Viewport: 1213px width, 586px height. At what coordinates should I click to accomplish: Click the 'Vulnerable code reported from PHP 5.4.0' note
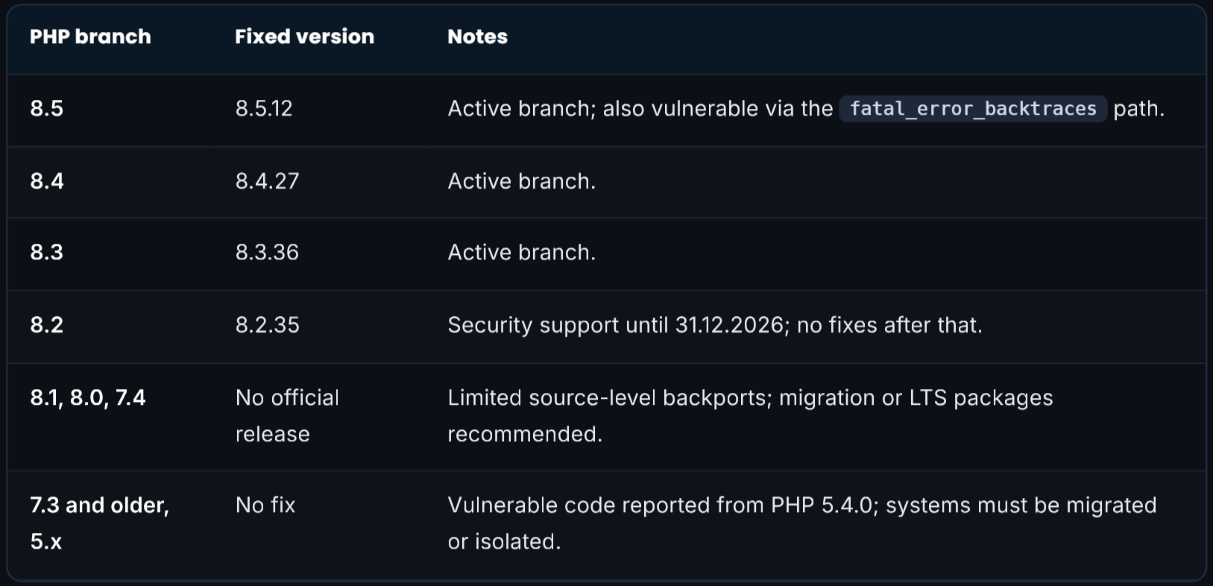coord(802,523)
